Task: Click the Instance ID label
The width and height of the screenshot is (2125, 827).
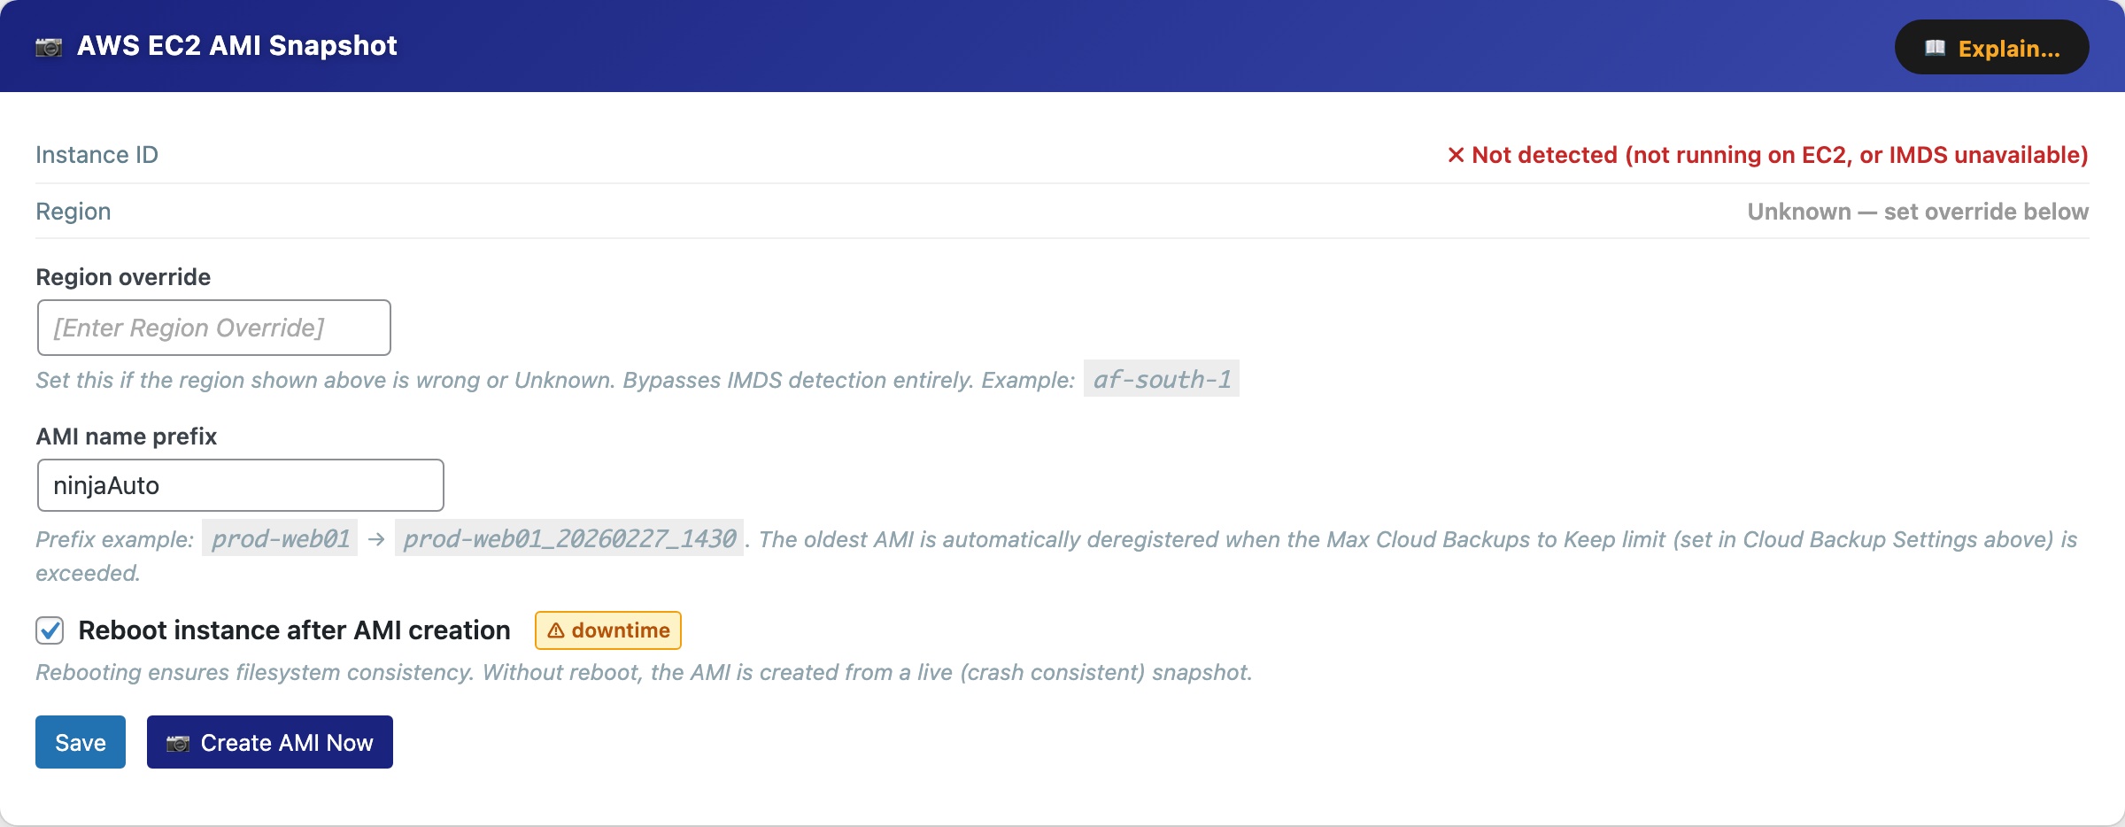Action: [97, 155]
